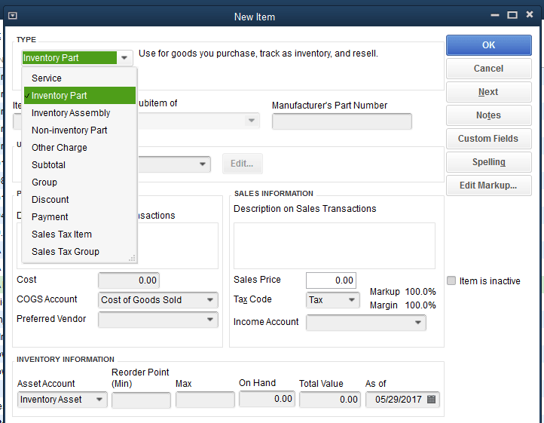
Task: Select Non-inventory Part from the list
Action: (69, 130)
